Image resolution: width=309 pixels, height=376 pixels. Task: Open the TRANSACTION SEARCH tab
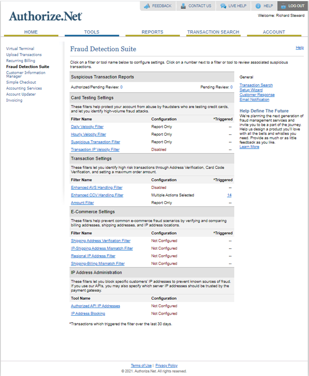click(x=213, y=32)
